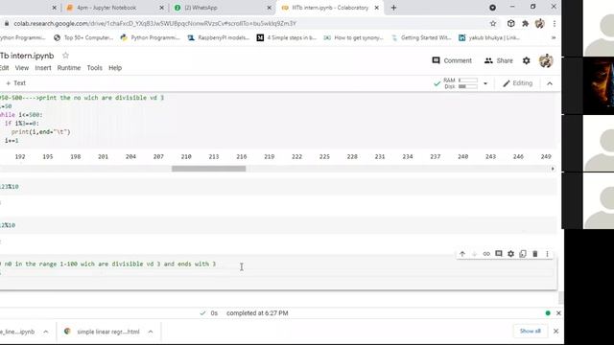Image resolution: width=614 pixels, height=345 pixels.
Task: Open Colab settings gear icon
Action: click(x=527, y=60)
